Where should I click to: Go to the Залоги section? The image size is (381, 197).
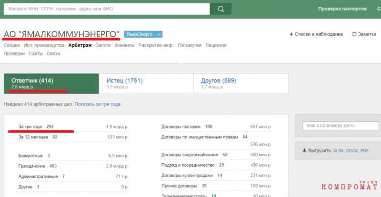[103, 45]
